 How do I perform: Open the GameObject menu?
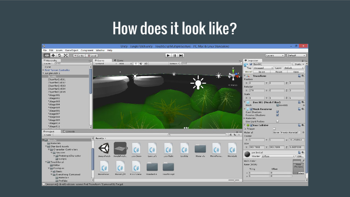click(x=71, y=51)
